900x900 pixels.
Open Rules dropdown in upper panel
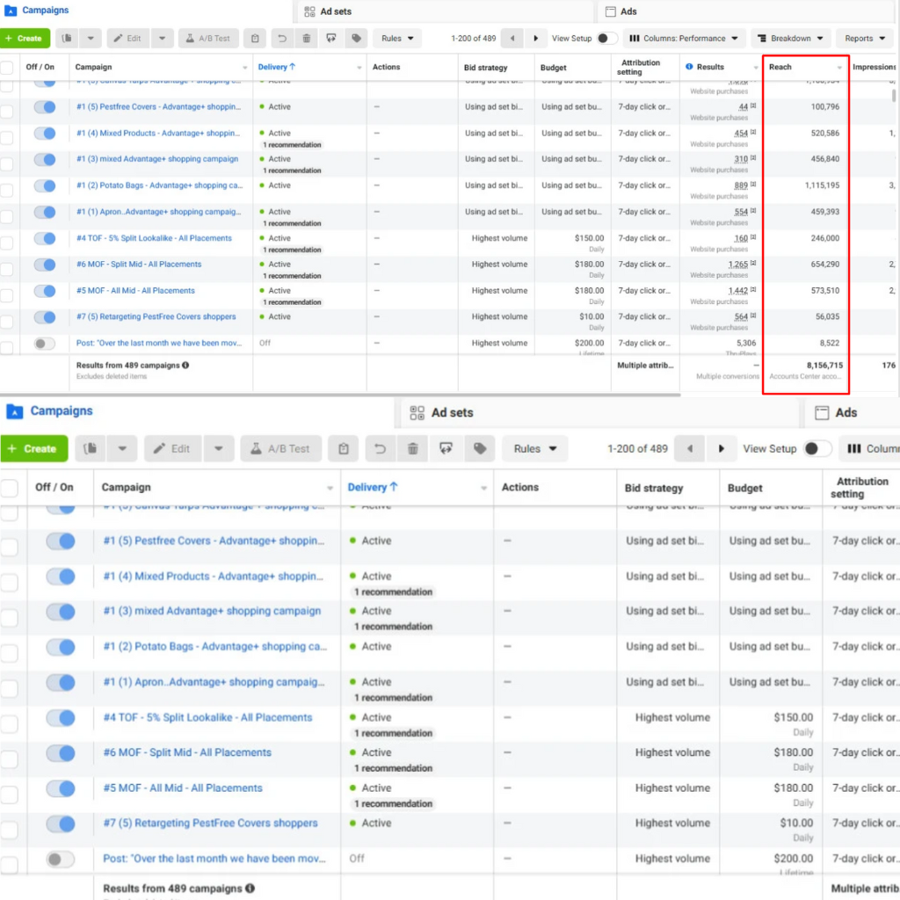(397, 39)
